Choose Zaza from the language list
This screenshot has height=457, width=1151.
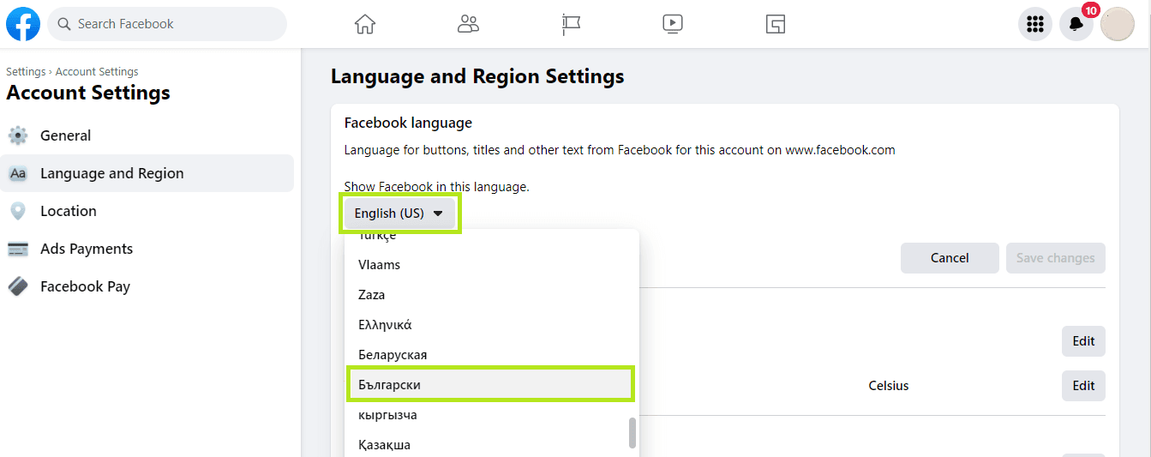tap(492, 295)
